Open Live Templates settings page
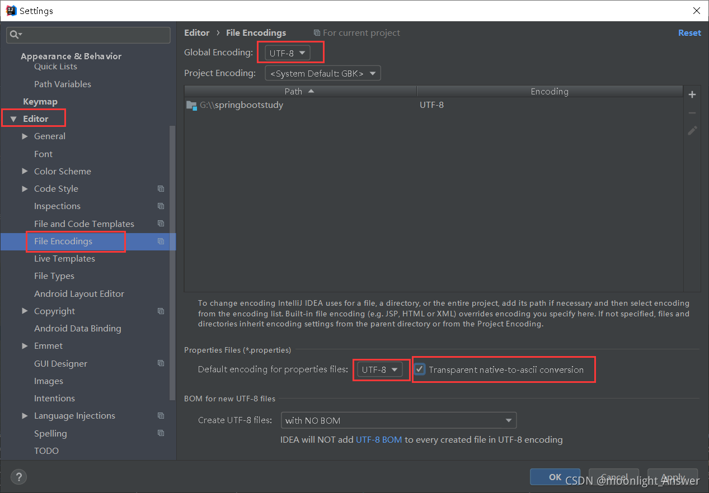This screenshot has width=709, height=493. tap(64, 259)
